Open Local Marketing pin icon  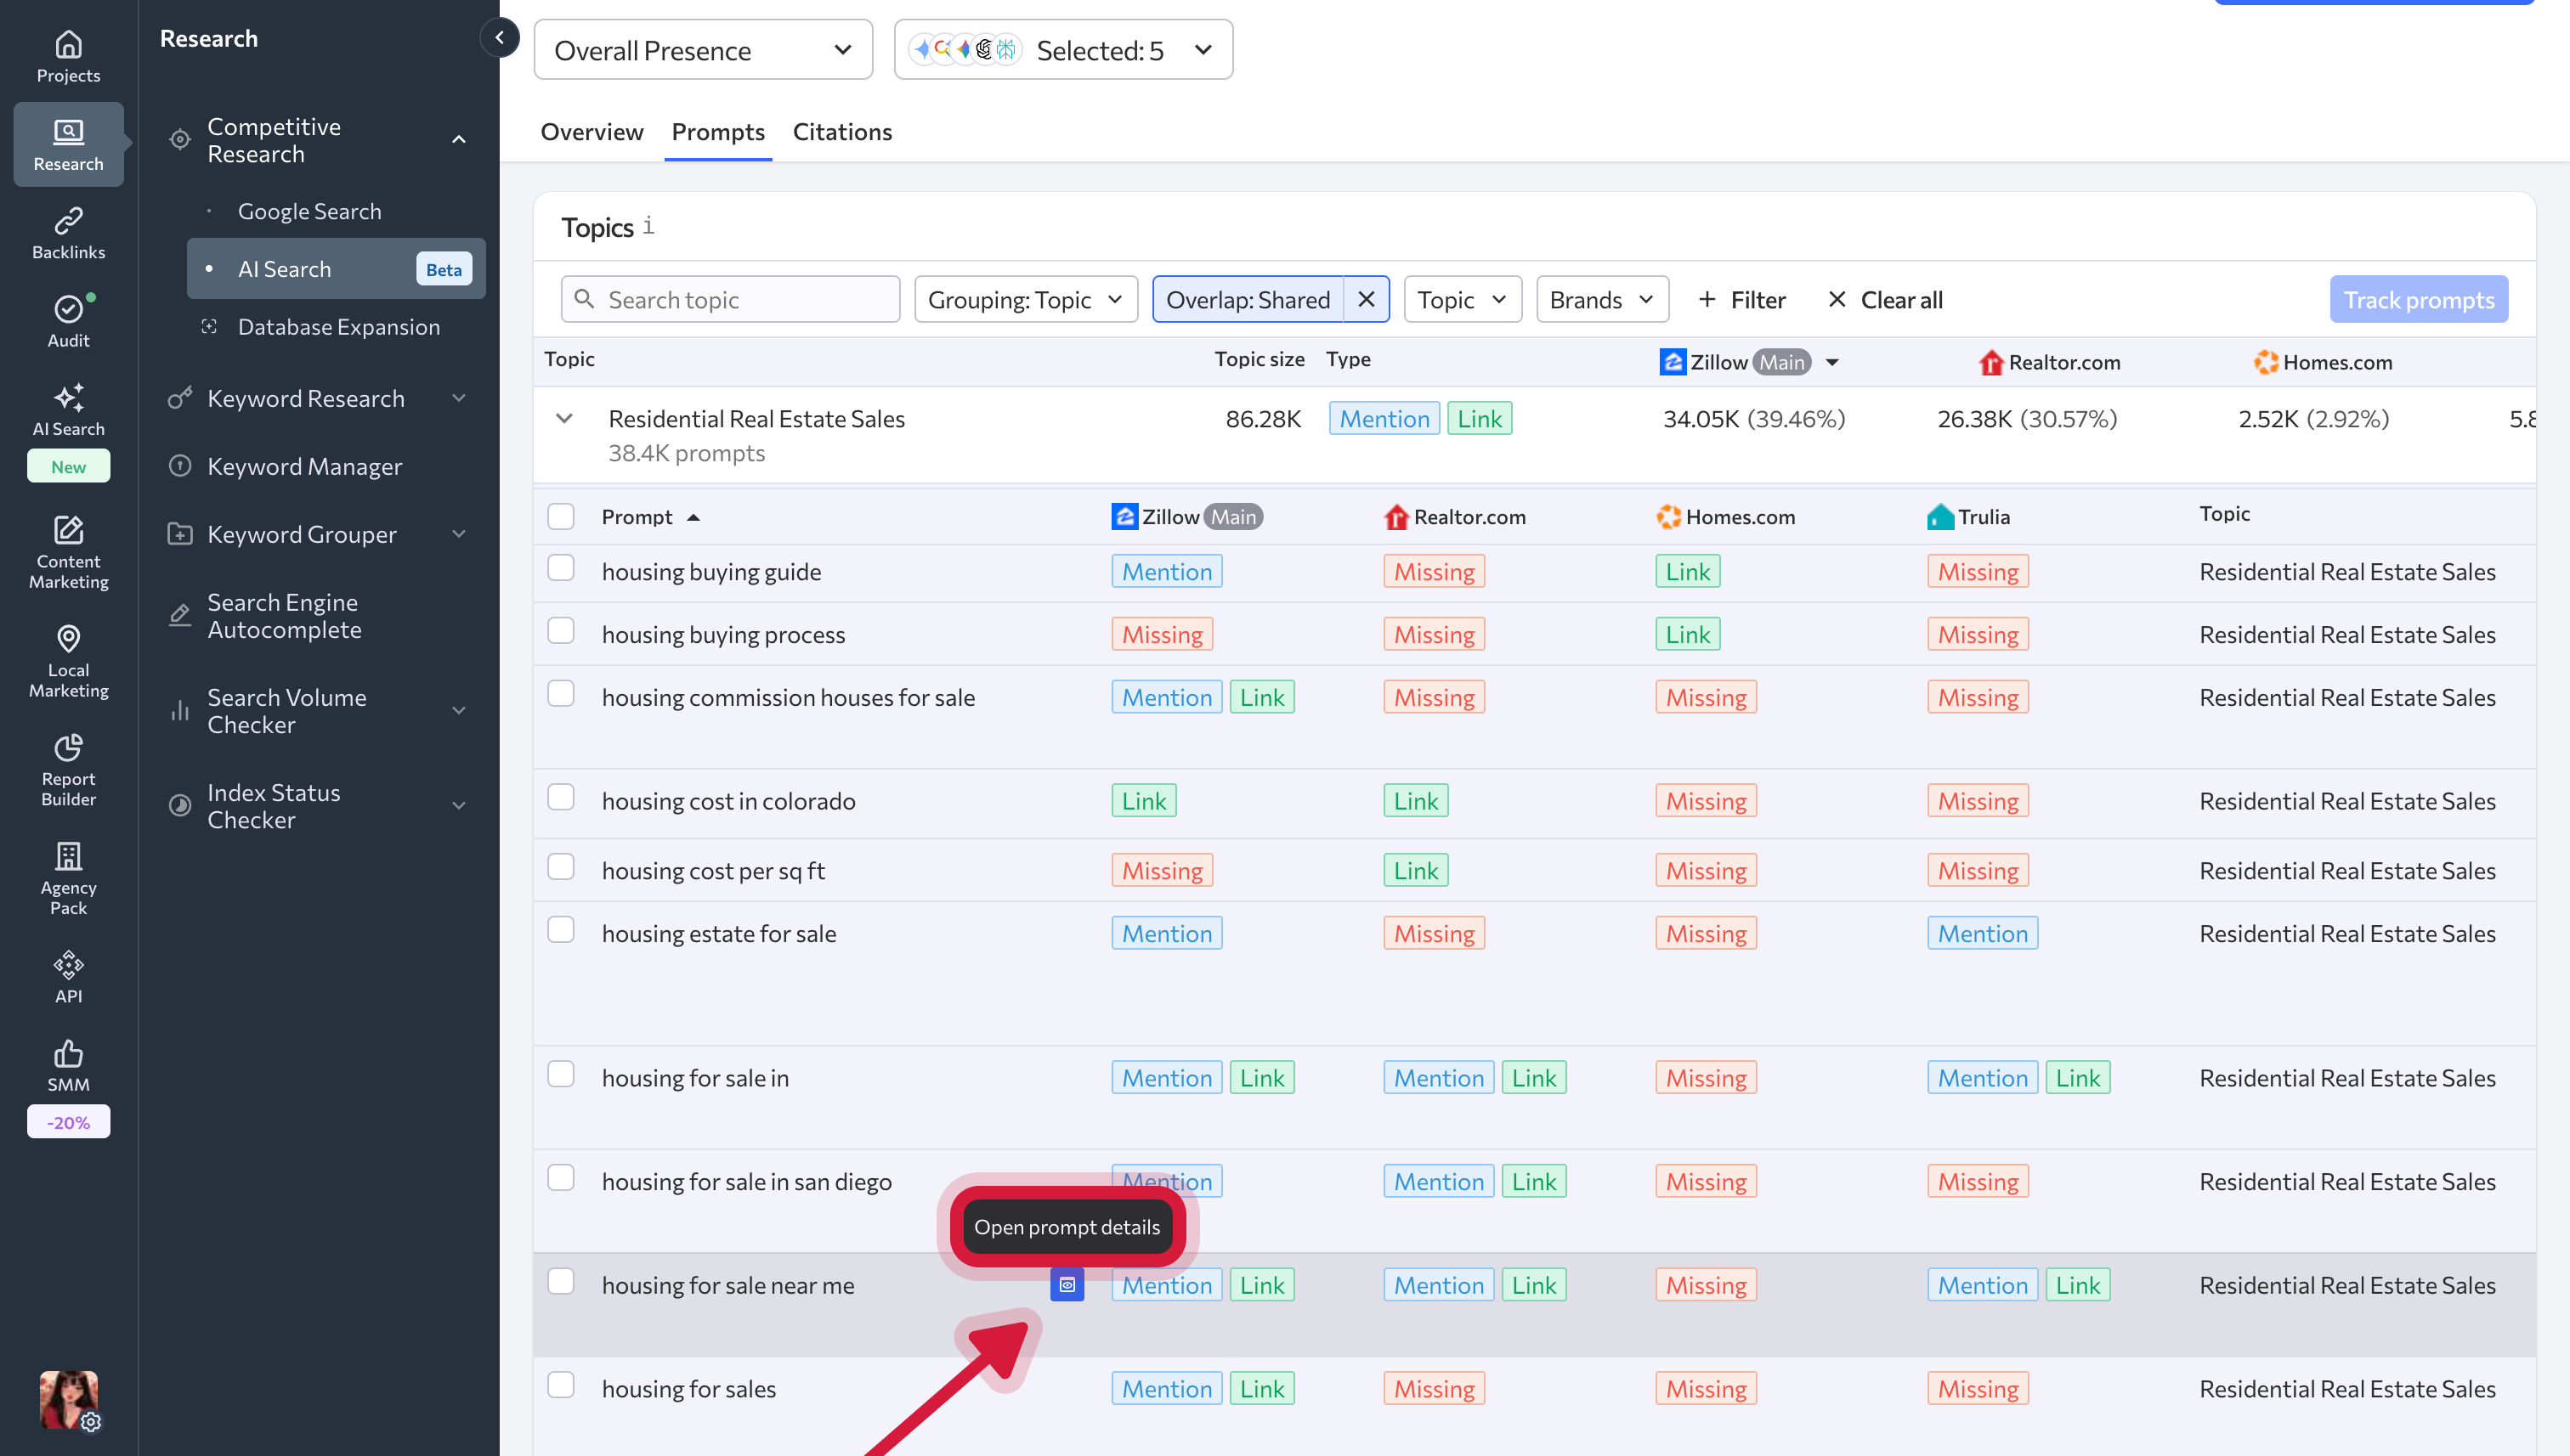pos(68,638)
